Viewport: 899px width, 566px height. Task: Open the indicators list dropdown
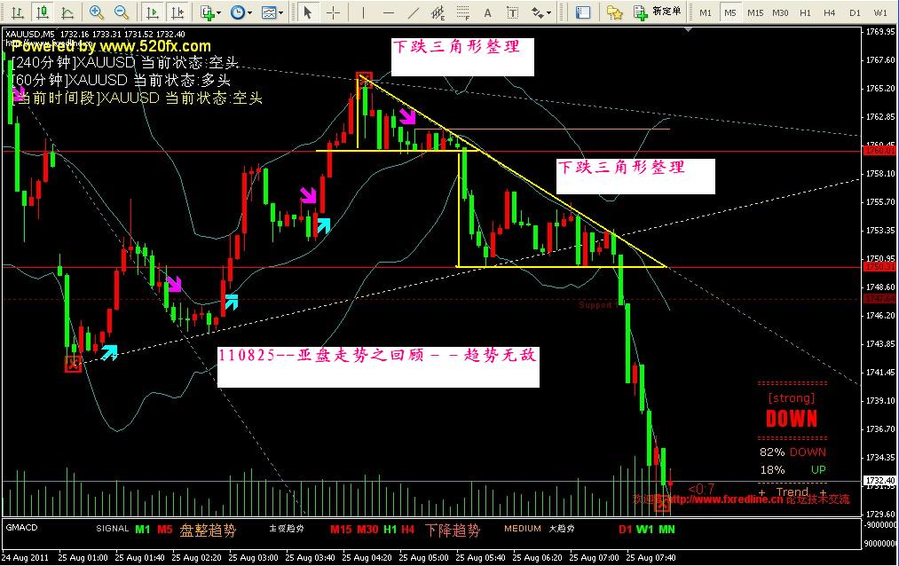(x=210, y=12)
